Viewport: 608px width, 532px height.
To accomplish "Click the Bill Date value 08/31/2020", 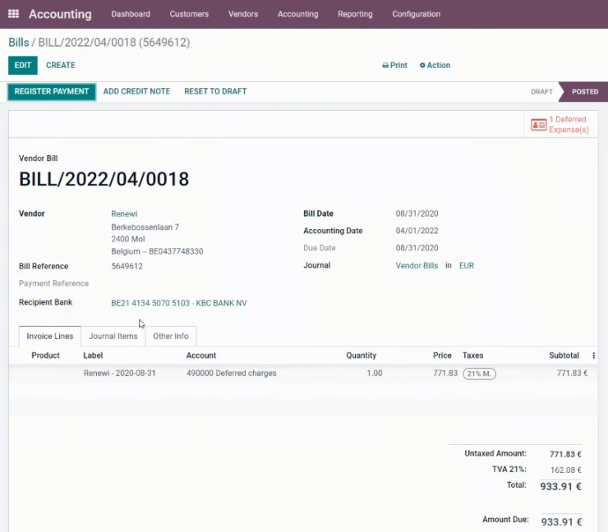I will pos(417,213).
